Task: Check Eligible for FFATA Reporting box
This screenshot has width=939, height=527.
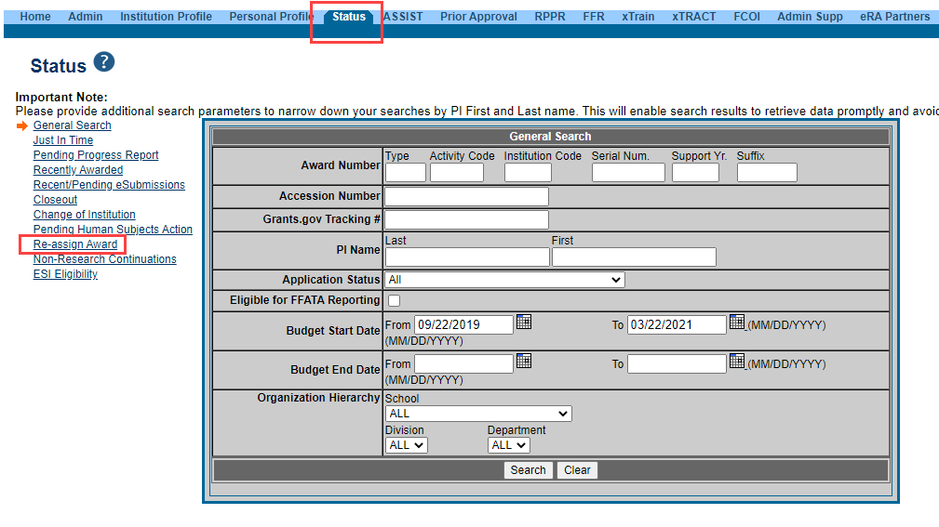Action: click(394, 300)
